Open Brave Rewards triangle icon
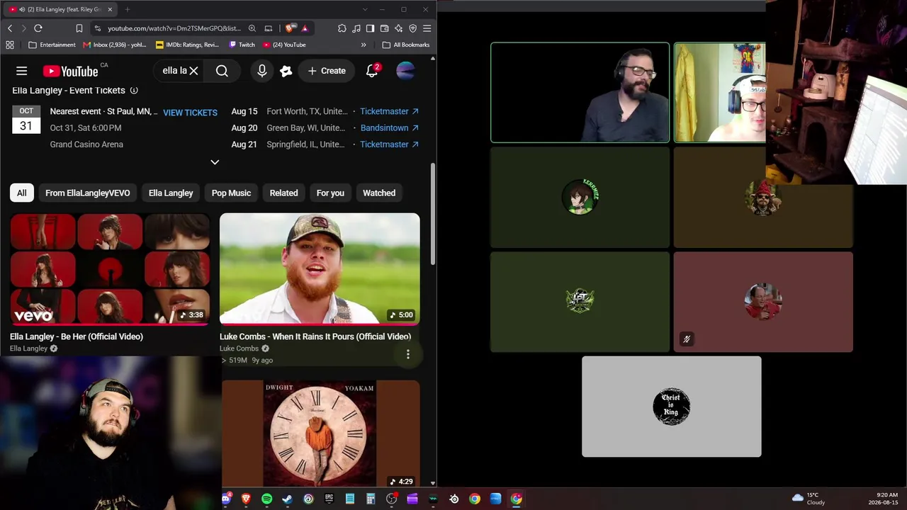The height and width of the screenshot is (510, 907). [x=305, y=28]
